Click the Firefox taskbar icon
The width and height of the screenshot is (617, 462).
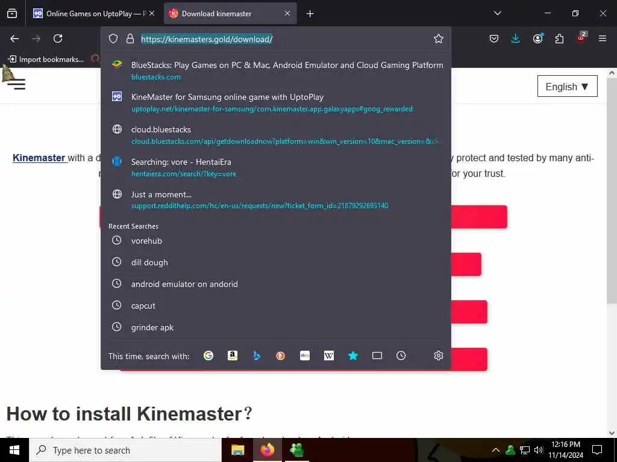tap(267, 450)
